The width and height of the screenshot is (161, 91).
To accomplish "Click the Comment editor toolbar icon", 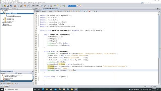I will (x=94, y=11).
